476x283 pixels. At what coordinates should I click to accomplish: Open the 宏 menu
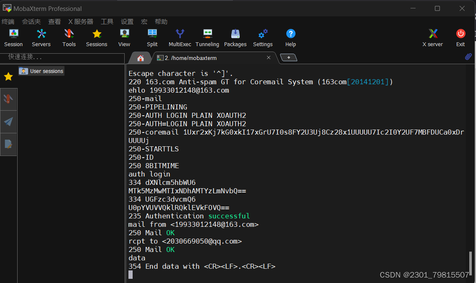coord(144,21)
